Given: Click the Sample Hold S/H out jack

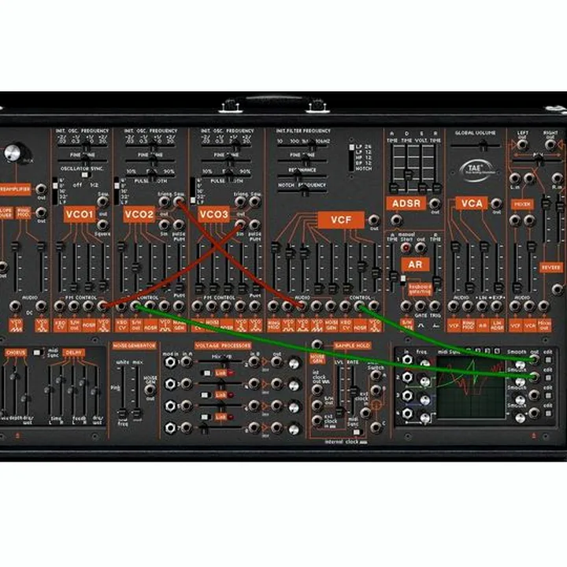Looking at the screenshot, I should pos(317,405).
